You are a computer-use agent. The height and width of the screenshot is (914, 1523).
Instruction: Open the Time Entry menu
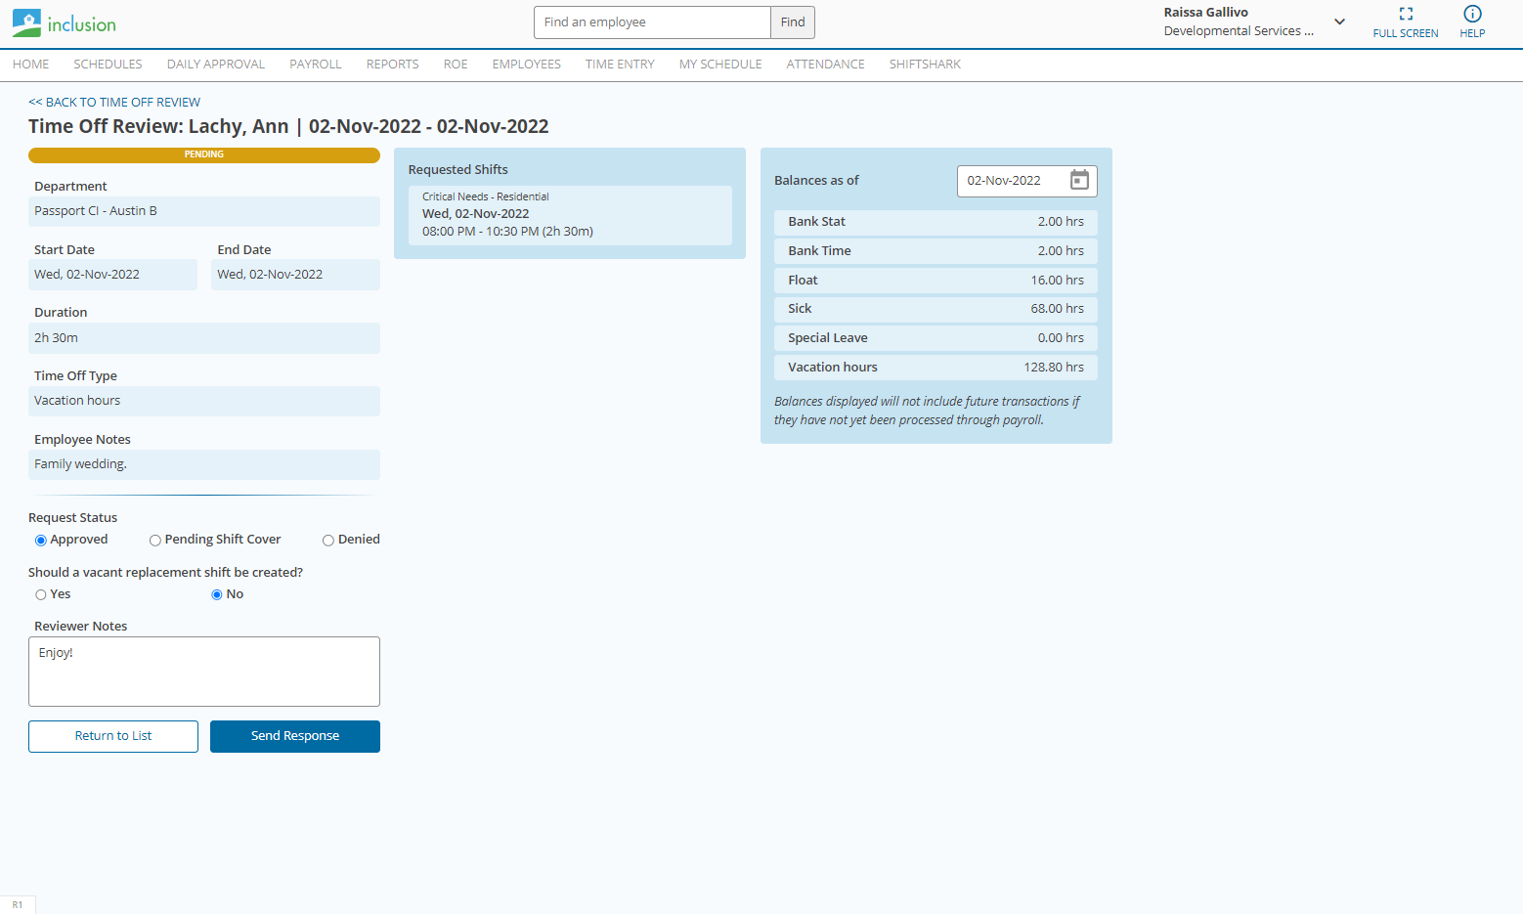(620, 65)
